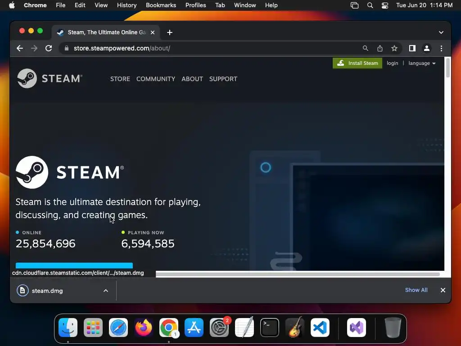Screen dimensions: 461x346
Task: Open Spotlight search in menu bar
Action: click(x=370, y=5)
